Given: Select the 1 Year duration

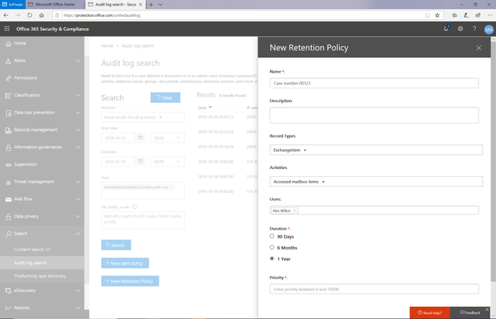Looking at the screenshot, I should [x=272, y=258].
